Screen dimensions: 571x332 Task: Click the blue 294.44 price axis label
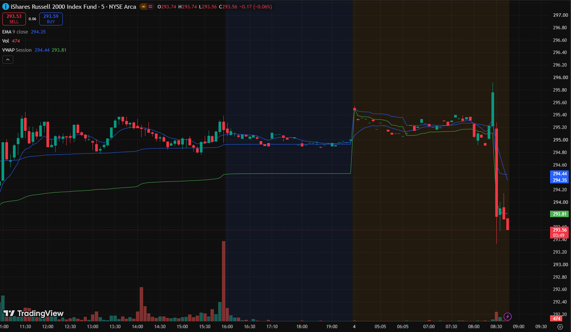(560, 174)
